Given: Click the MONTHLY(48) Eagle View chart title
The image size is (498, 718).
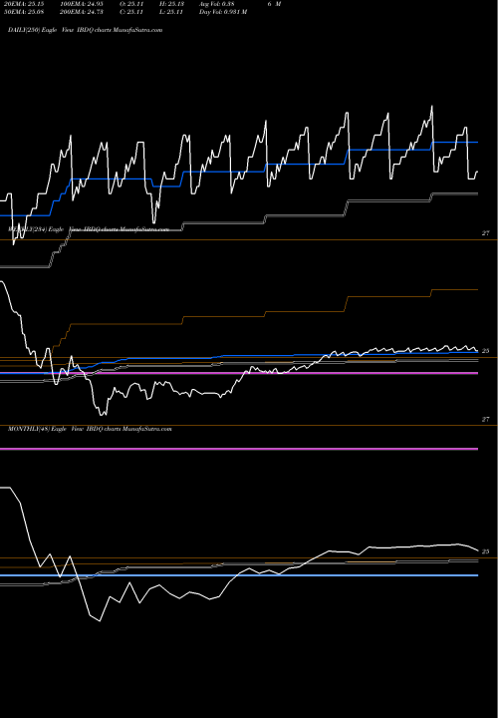Looking at the screenshot, I should (90, 429).
